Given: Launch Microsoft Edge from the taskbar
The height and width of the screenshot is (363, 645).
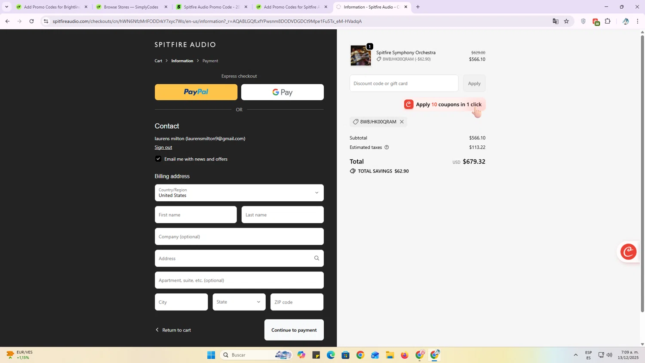Looking at the screenshot, I should point(331,355).
